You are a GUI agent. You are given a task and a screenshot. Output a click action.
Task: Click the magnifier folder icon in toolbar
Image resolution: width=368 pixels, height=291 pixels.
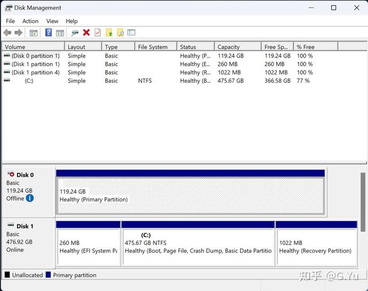120,33
